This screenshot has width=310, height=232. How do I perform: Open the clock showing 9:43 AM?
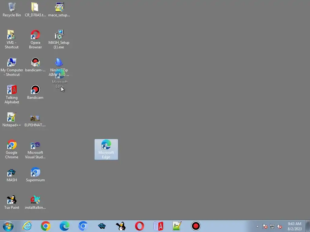295,226
